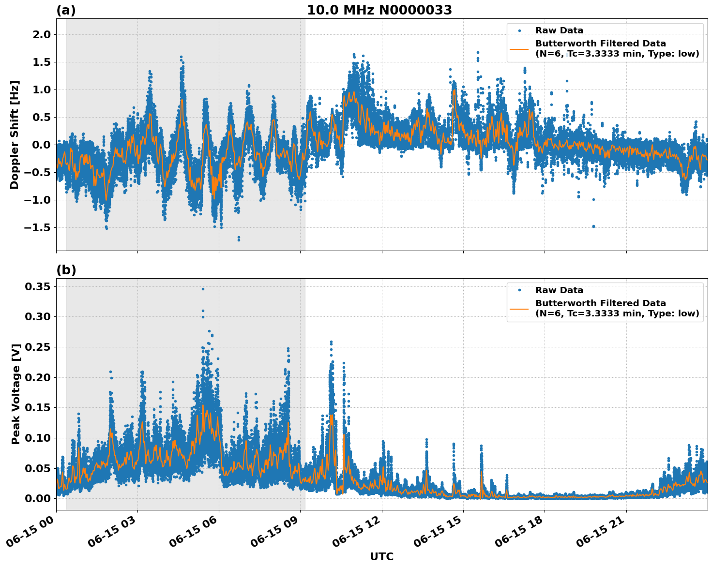Select the UTC axis label

pos(381,557)
